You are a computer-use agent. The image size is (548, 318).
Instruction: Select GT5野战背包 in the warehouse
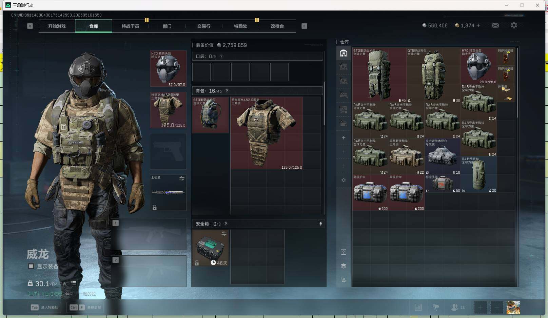(433, 75)
